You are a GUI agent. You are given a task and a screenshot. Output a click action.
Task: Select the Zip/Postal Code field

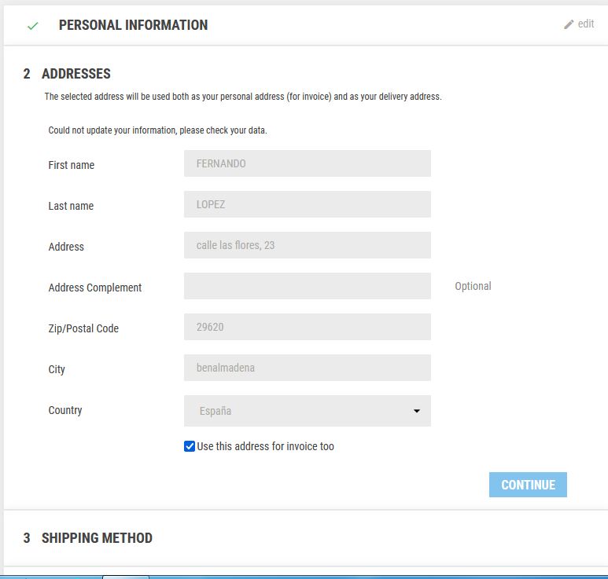click(307, 327)
